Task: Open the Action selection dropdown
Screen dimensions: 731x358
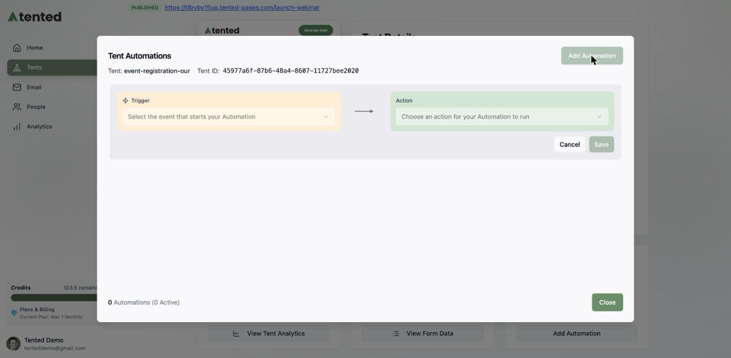Action: [502, 117]
